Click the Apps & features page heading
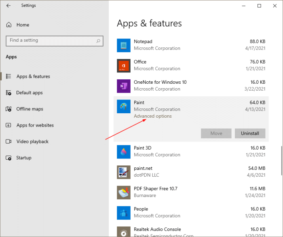283x237 pixels. (149, 23)
